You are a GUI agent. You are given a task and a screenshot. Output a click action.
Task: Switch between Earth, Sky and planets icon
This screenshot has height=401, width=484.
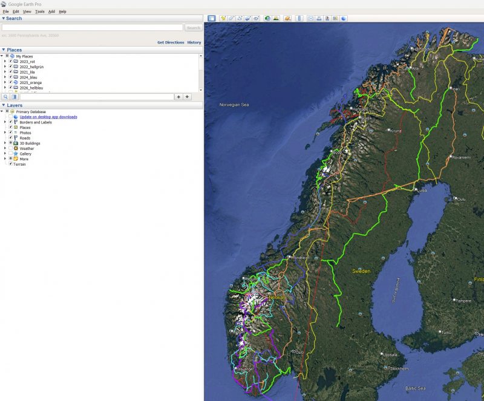(287, 19)
